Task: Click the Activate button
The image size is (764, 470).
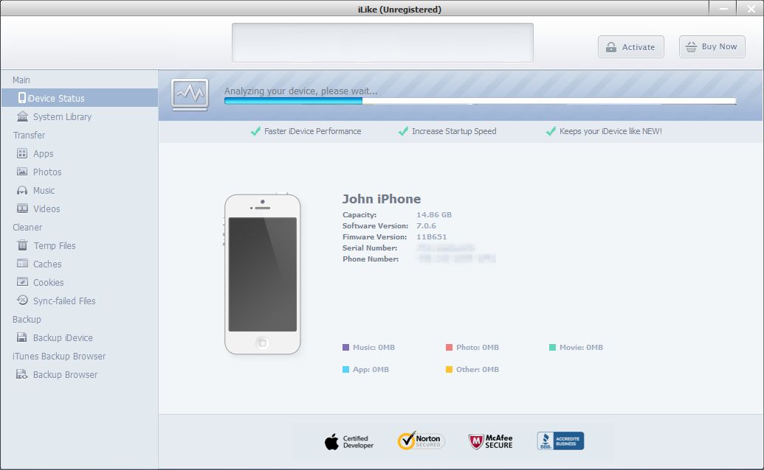Action: (631, 47)
